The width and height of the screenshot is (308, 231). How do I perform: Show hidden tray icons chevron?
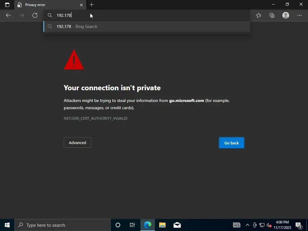[248, 225]
